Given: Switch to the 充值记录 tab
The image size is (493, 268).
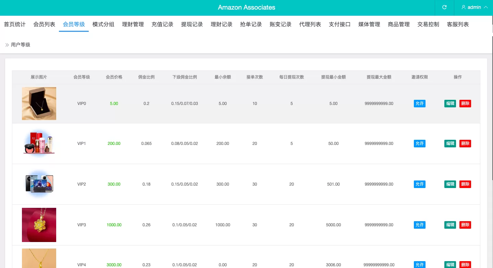Looking at the screenshot, I should [162, 24].
